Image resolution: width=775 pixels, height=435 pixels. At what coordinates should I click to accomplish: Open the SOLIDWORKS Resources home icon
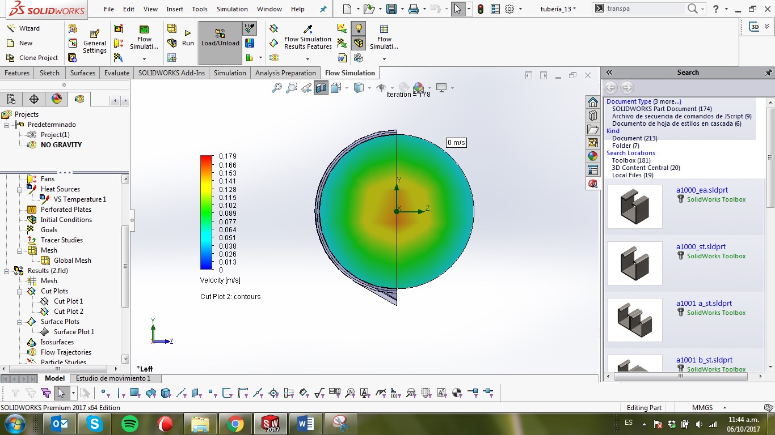tap(593, 102)
